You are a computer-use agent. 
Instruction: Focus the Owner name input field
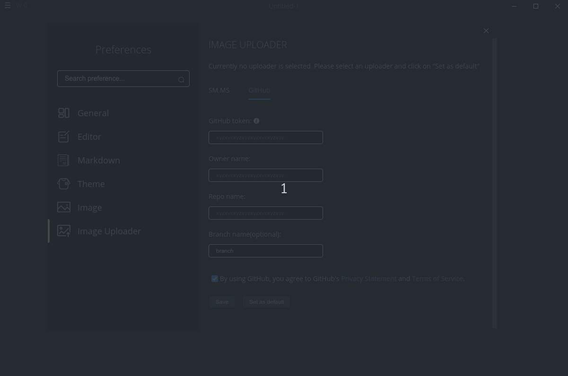tap(265, 175)
